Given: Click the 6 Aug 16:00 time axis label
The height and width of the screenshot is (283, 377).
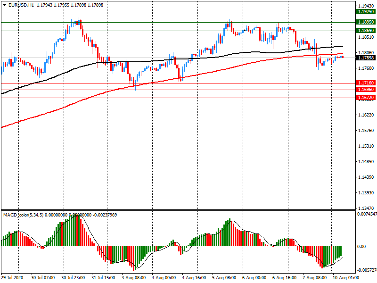Looking at the screenshot, I should click(x=285, y=278).
